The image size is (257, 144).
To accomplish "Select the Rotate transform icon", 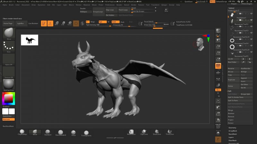I will coord(70,23).
